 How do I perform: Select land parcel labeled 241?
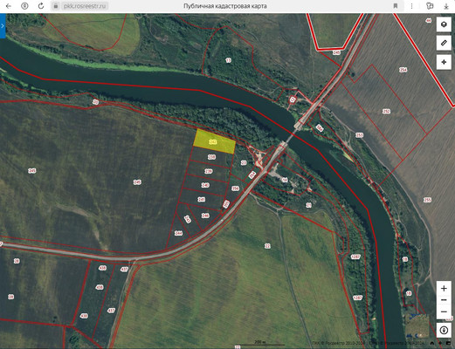point(201,199)
